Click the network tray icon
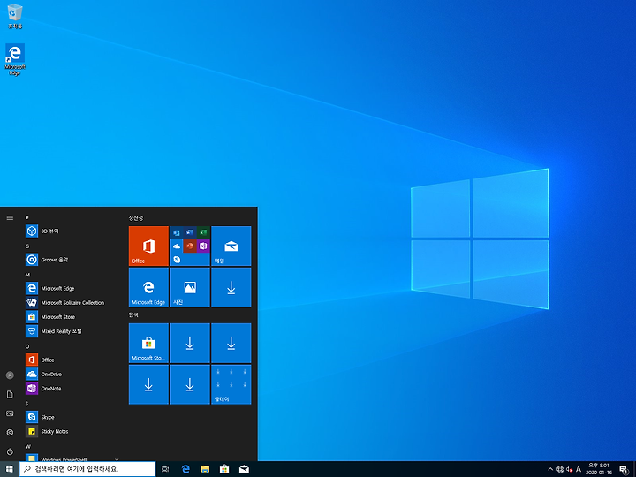The height and width of the screenshot is (477, 636). (560, 469)
